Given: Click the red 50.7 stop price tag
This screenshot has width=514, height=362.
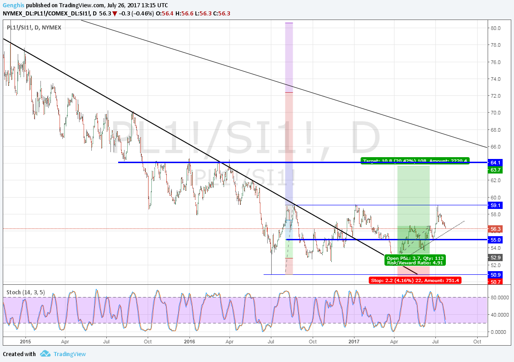Looking at the screenshot, I should coord(495,282).
